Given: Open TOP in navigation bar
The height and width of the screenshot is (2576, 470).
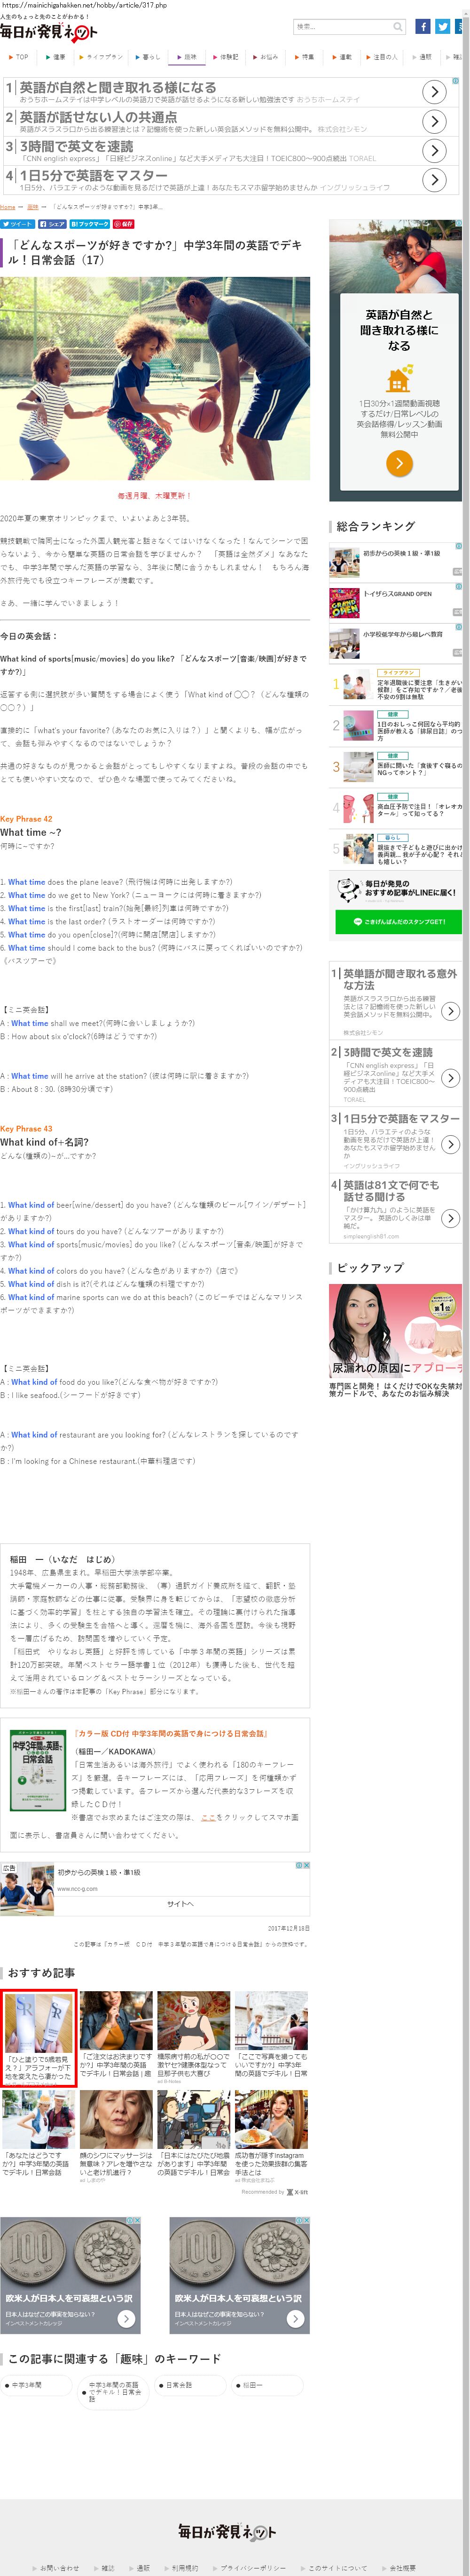Looking at the screenshot, I should click(19, 57).
